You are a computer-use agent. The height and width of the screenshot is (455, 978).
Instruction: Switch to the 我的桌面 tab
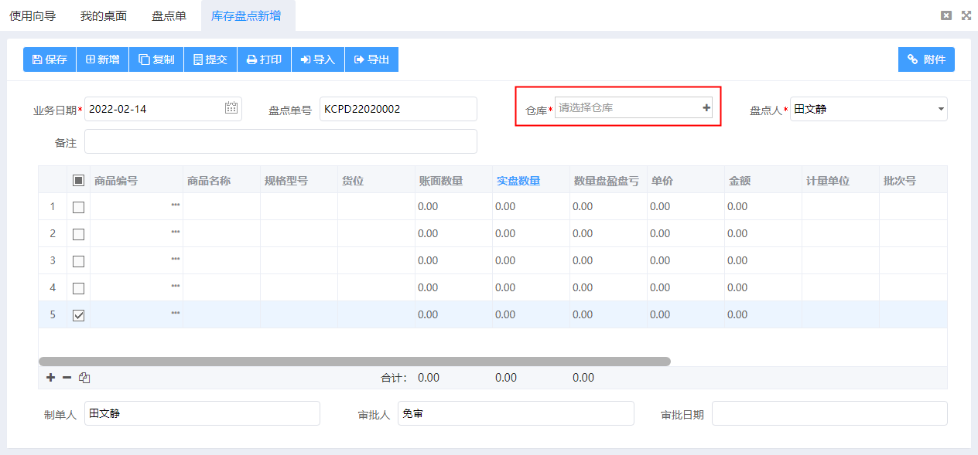[104, 15]
